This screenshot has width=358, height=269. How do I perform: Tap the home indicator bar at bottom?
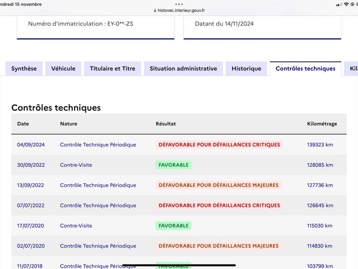179,265
